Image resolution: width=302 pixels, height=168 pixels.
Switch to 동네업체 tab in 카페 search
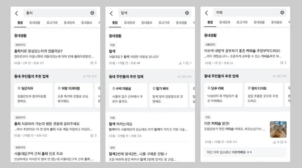click(x=225, y=22)
